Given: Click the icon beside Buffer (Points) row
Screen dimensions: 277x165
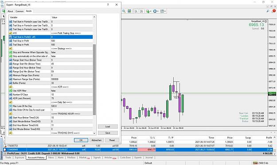Looking at the screenshot, I should click(11, 83).
